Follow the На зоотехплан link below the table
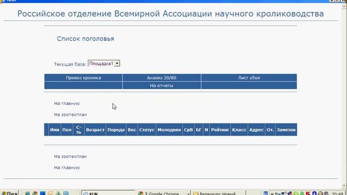This screenshot has height=195, width=347. pyautogui.click(x=70, y=157)
